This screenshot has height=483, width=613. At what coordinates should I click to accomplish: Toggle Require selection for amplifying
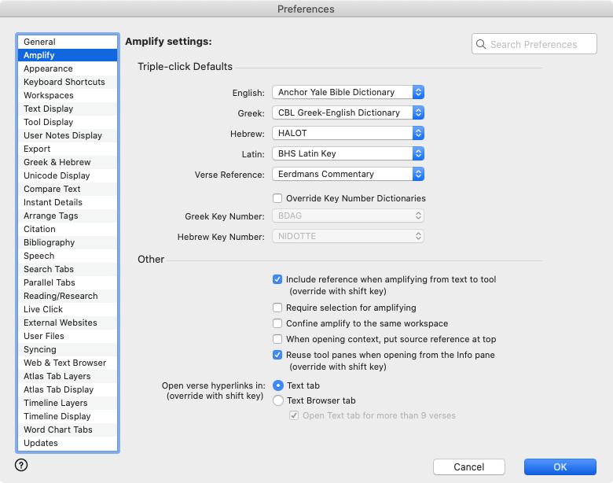[x=277, y=308]
